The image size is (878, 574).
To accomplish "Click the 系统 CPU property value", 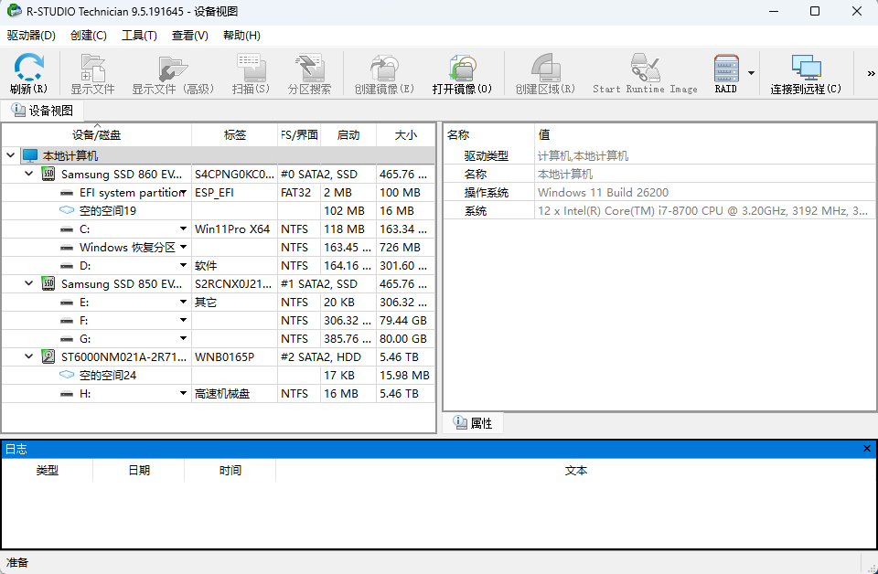I will [702, 211].
